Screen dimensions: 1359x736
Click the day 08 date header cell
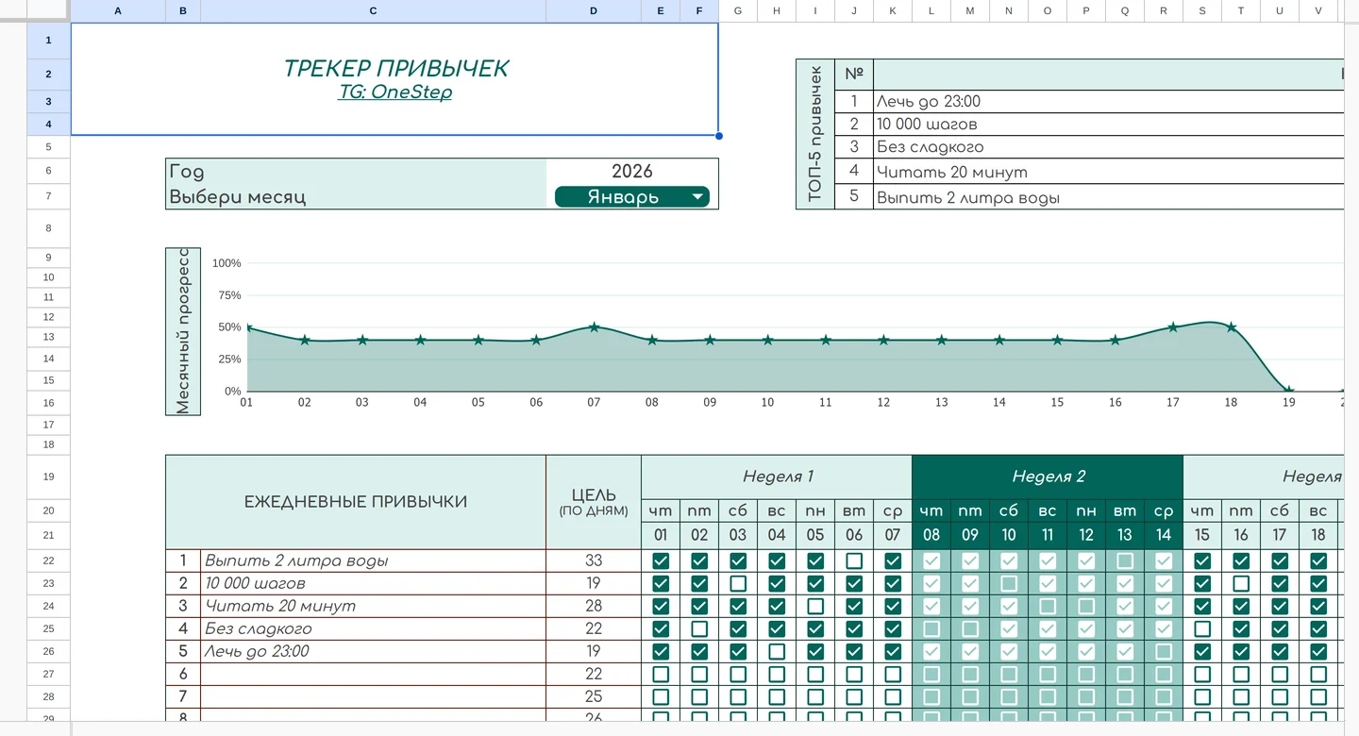[931, 535]
